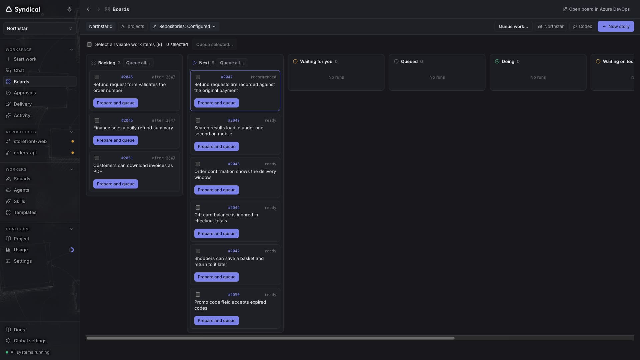Check the box on card #2044
Image resolution: width=640 pixels, height=360 pixels.
click(x=198, y=208)
